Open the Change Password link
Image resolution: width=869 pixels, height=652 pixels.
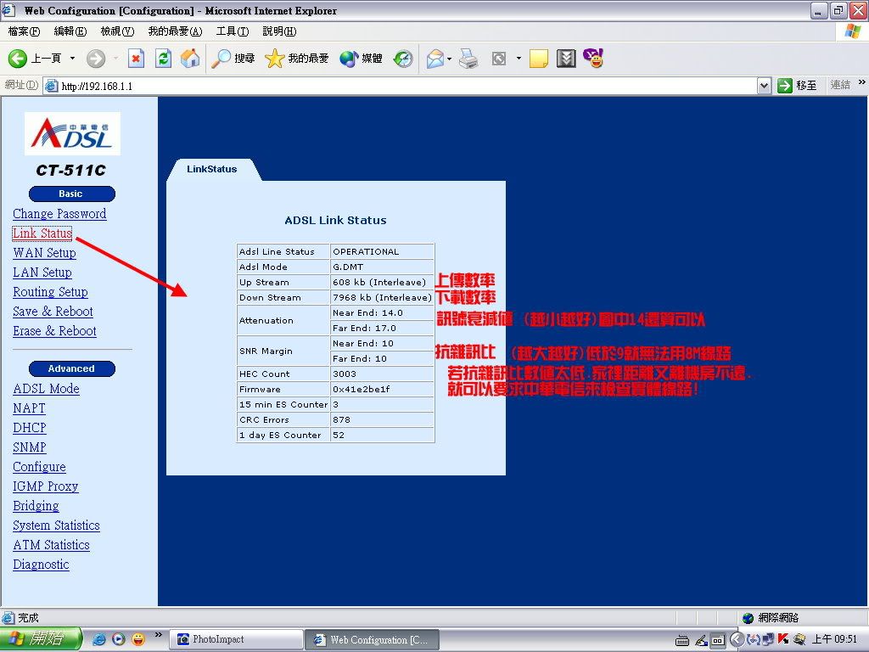point(59,214)
